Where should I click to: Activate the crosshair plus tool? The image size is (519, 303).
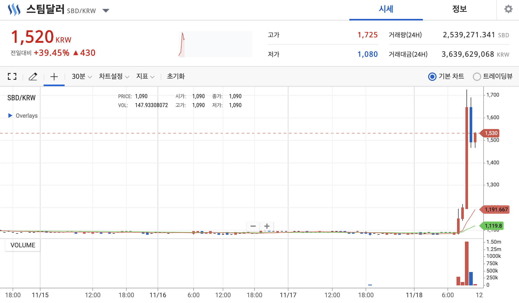coord(54,77)
